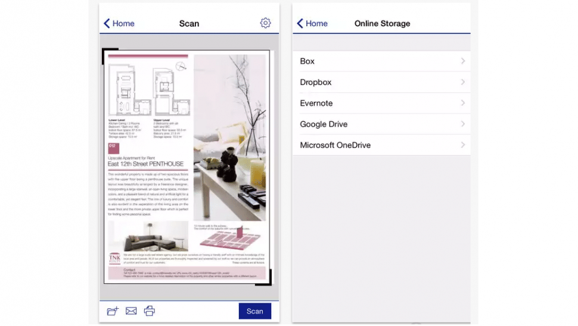This screenshot has height=326, width=578.
Task: Tap chevron on Microsoft OneDrive row
Action: [x=463, y=145]
